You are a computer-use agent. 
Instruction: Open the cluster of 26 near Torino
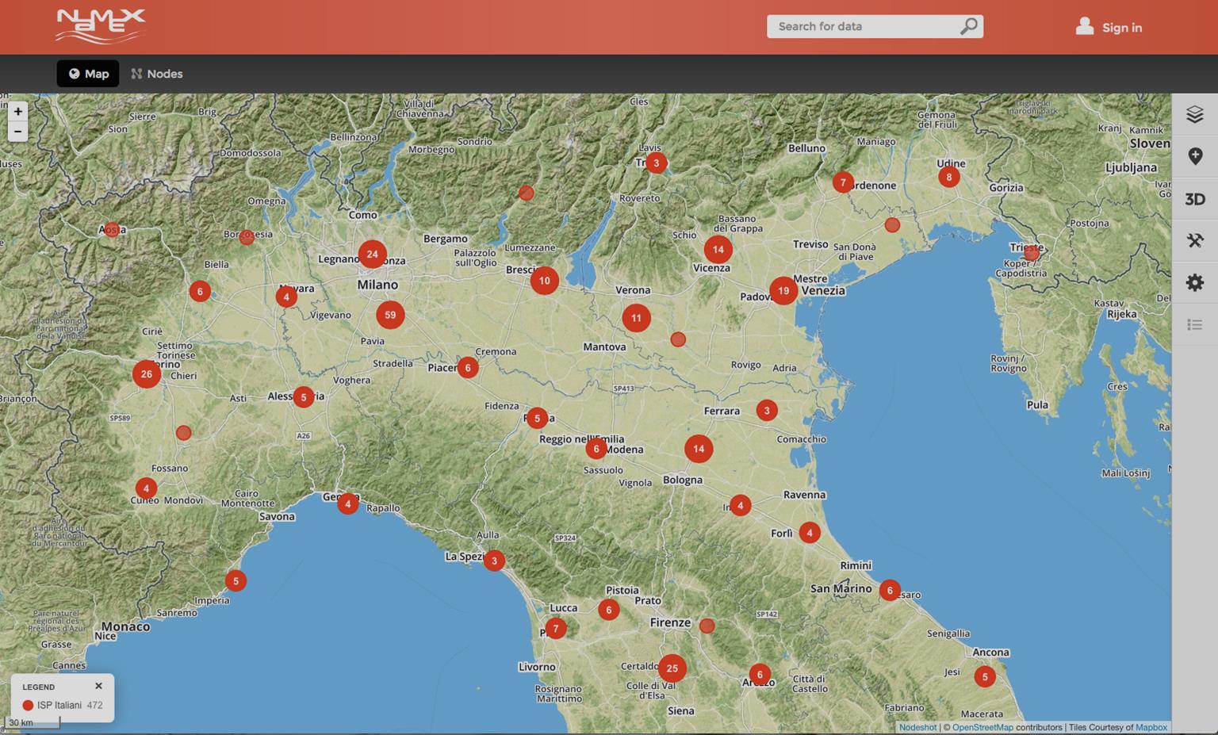(146, 374)
